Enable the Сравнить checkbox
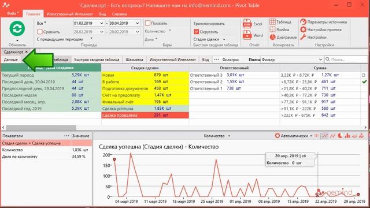 (x=40, y=32)
